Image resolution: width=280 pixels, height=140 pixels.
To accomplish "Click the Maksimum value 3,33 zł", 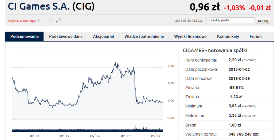I will pos(235,115).
